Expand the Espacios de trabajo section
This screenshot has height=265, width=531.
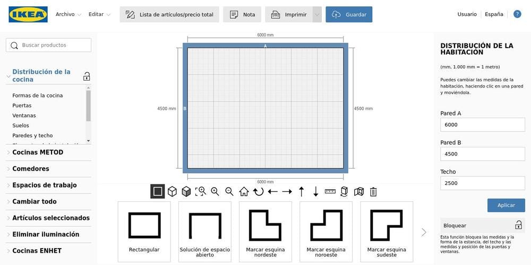tap(45, 185)
